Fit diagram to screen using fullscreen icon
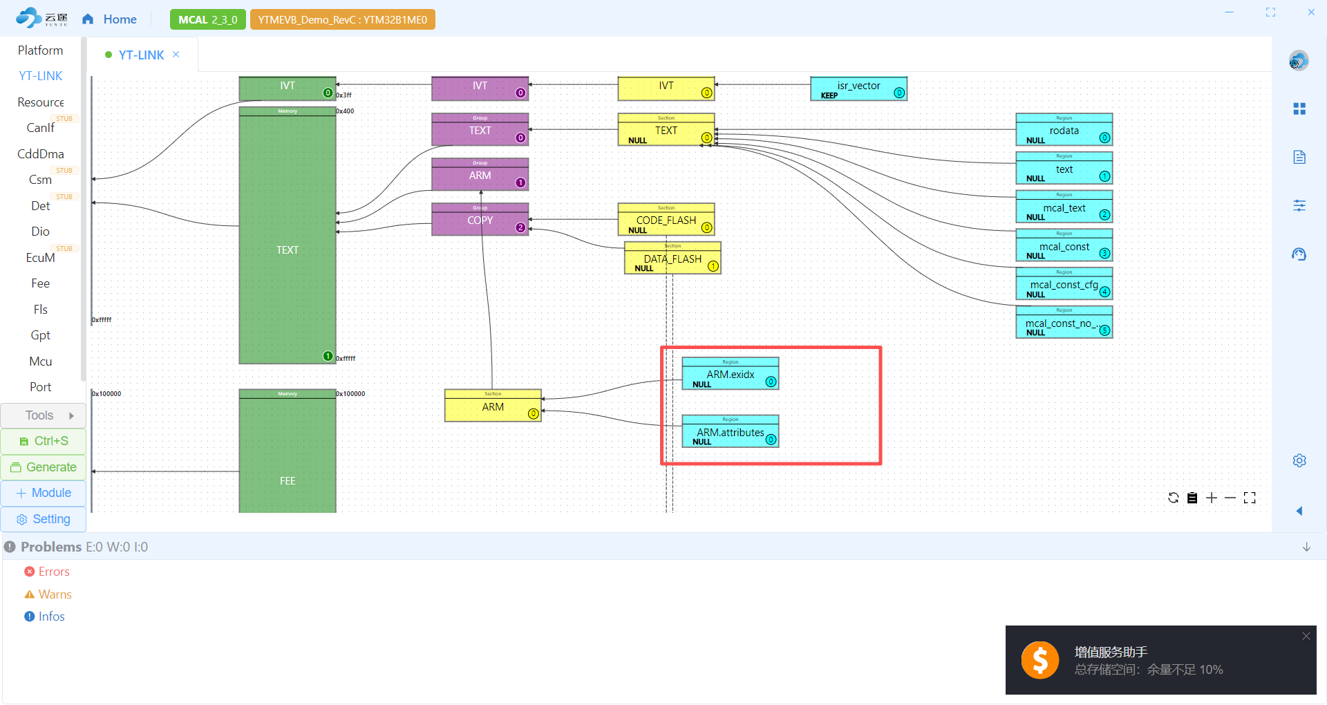This screenshot has height=705, width=1327. click(1250, 498)
